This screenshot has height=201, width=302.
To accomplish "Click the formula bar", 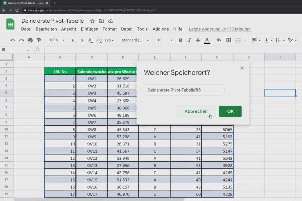I will click(172, 50).
